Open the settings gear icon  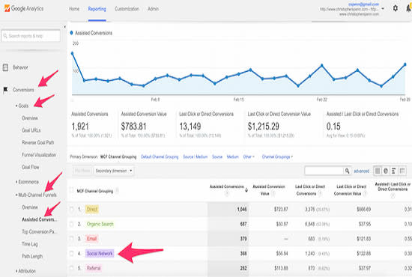coord(396,8)
